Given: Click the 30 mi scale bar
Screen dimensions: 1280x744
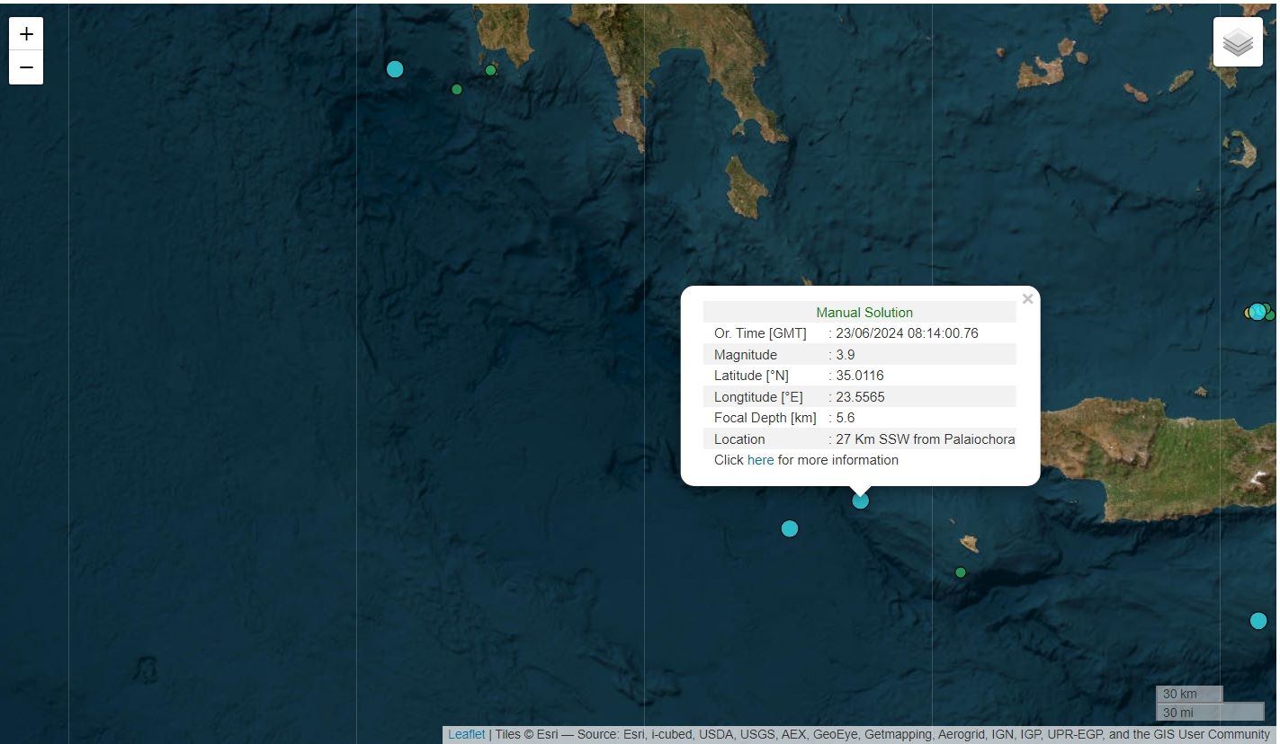Looking at the screenshot, I should (x=1209, y=713).
